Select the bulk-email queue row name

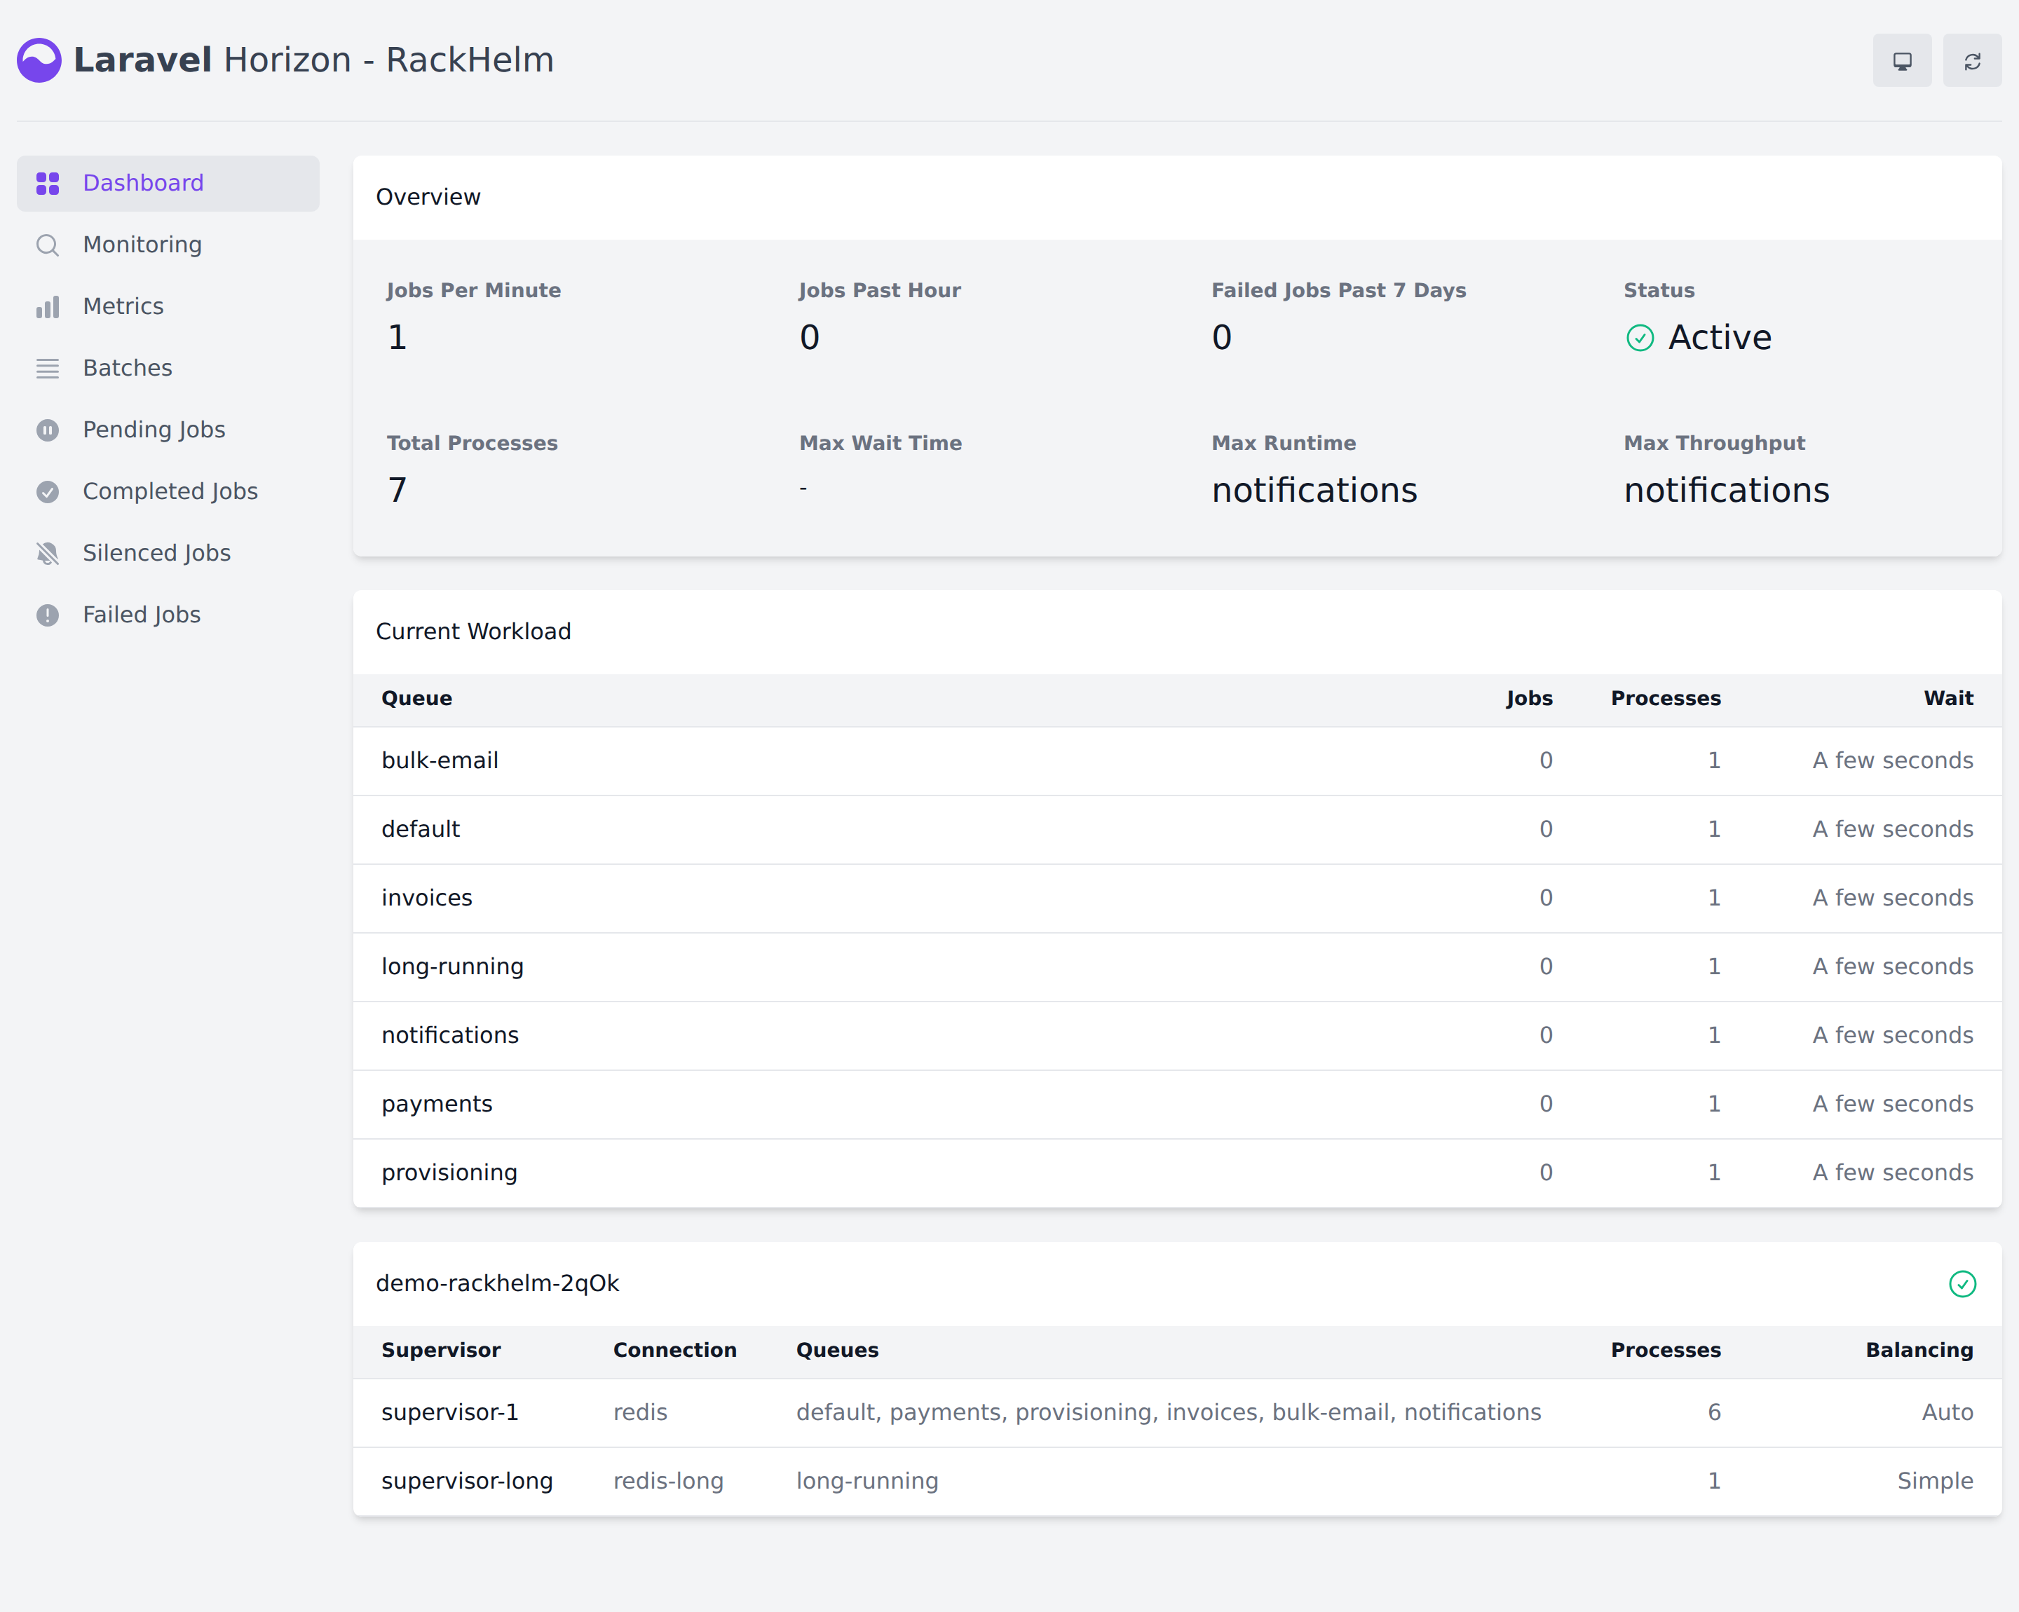tap(440, 761)
